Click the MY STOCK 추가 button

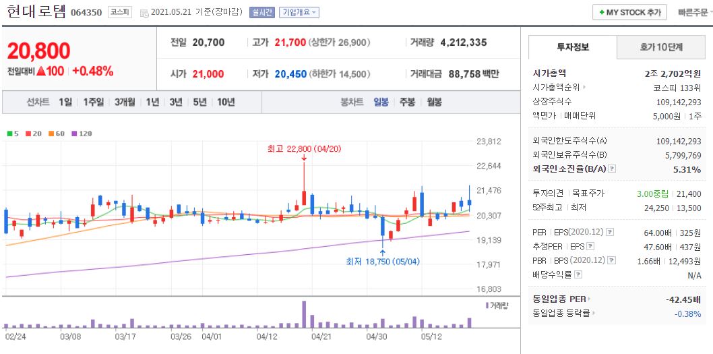[630, 12]
